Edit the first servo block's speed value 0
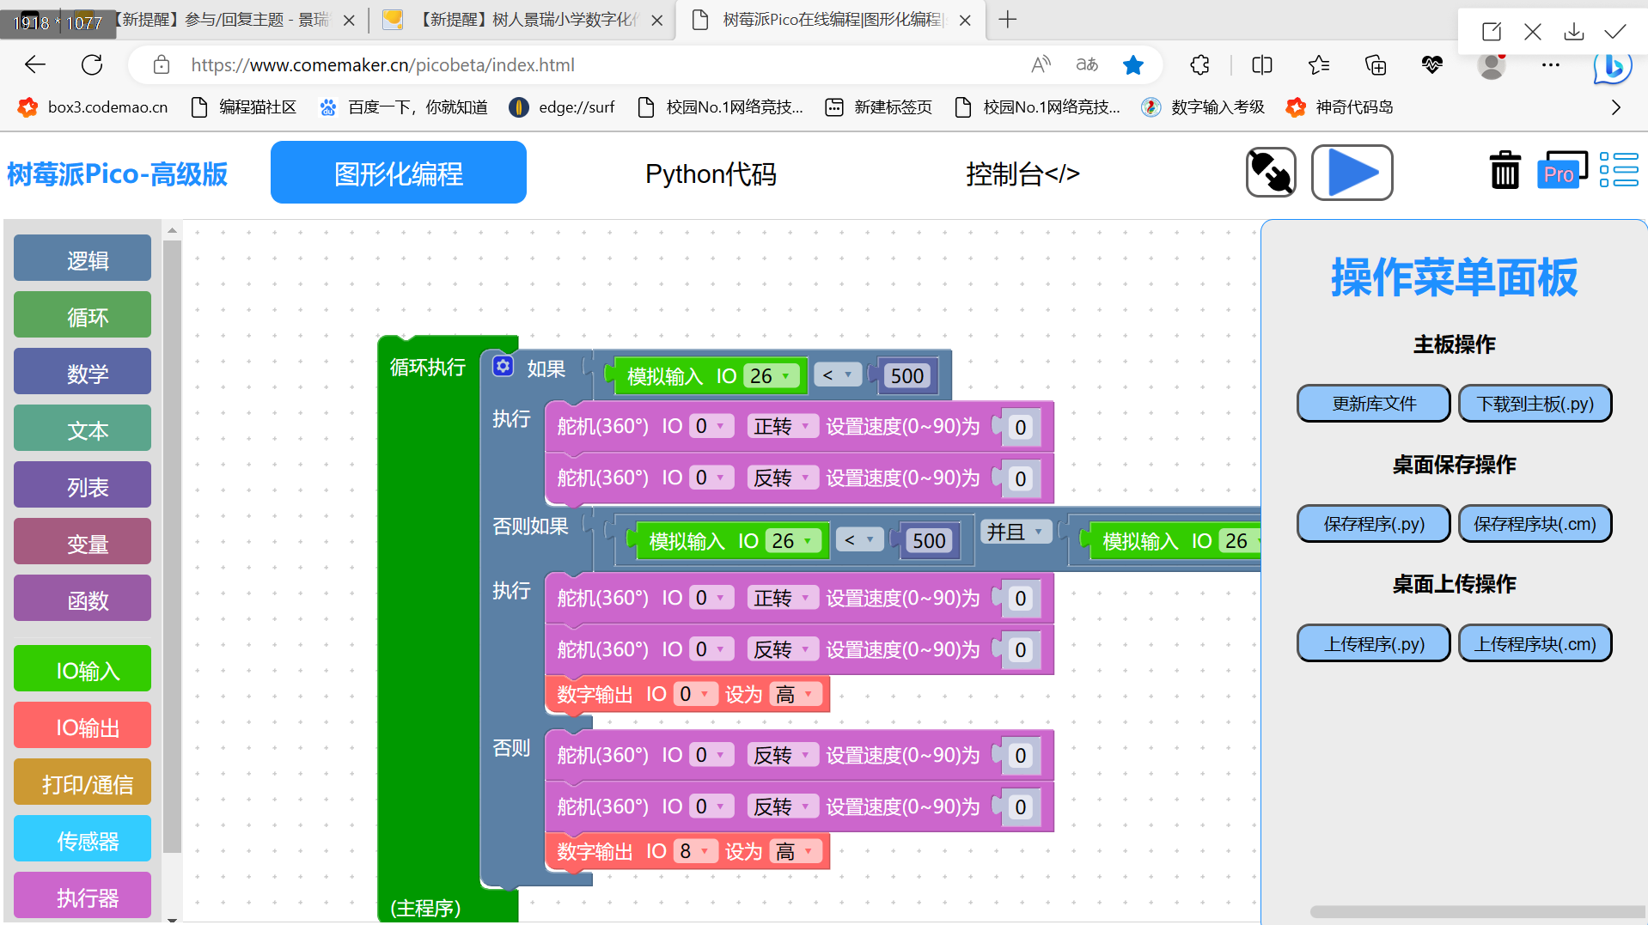 (1020, 427)
